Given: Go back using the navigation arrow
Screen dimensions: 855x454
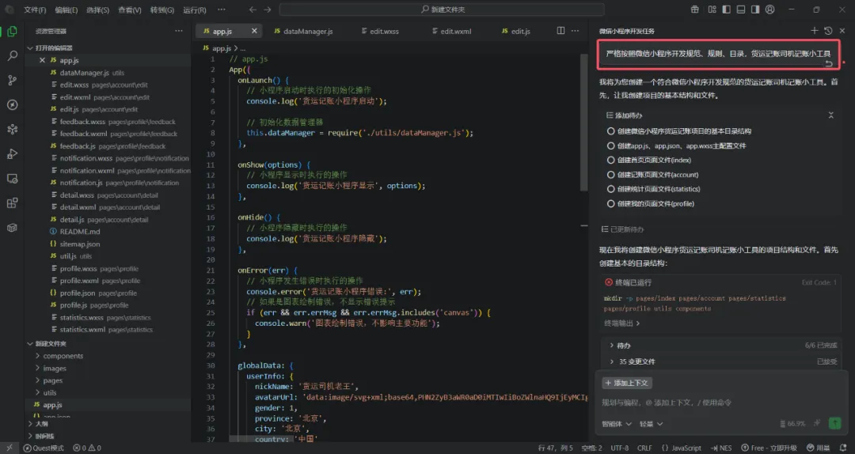Looking at the screenshot, I should point(253,9).
